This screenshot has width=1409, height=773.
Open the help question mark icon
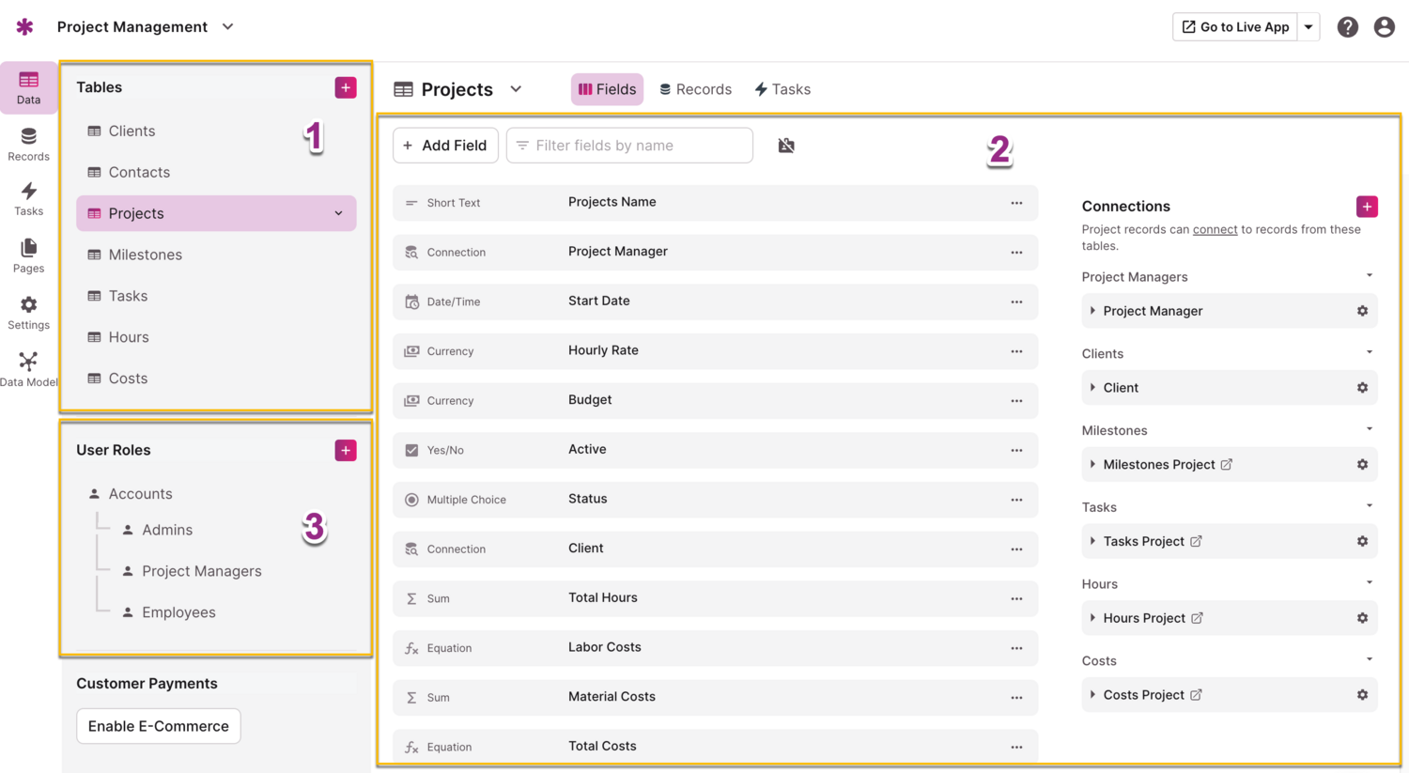[1348, 27]
